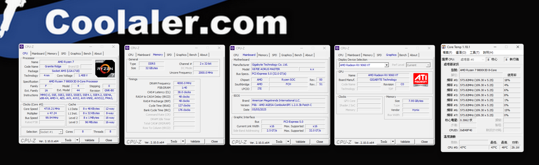The height and width of the screenshot is (165, 539).
Task: Click the Code Name field Granite Ridge
Action: [x=53, y=67]
